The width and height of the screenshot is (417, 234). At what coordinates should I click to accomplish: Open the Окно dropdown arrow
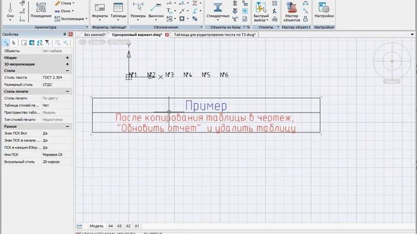72,11
